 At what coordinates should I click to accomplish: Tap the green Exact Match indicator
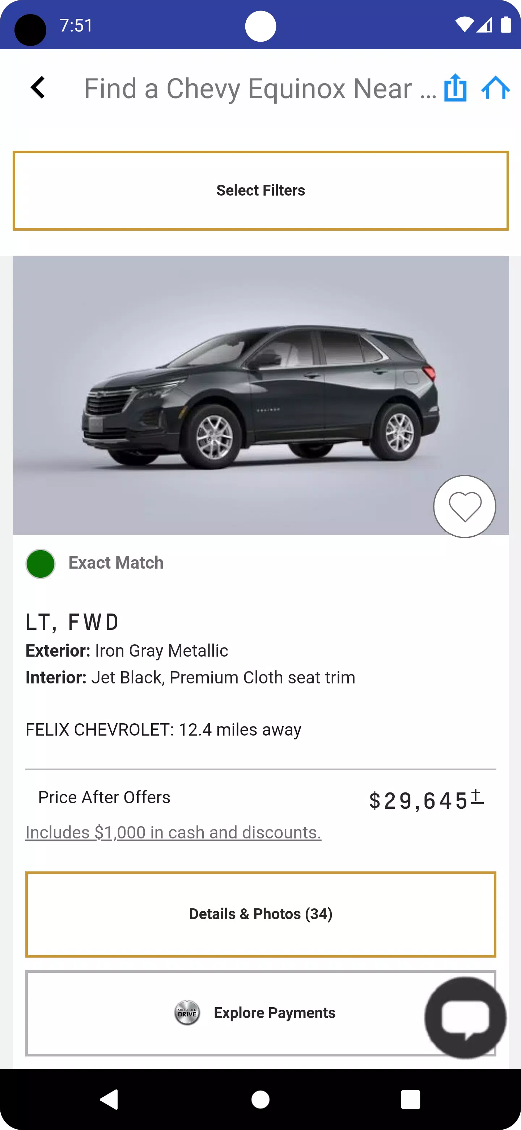click(x=41, y=564)
